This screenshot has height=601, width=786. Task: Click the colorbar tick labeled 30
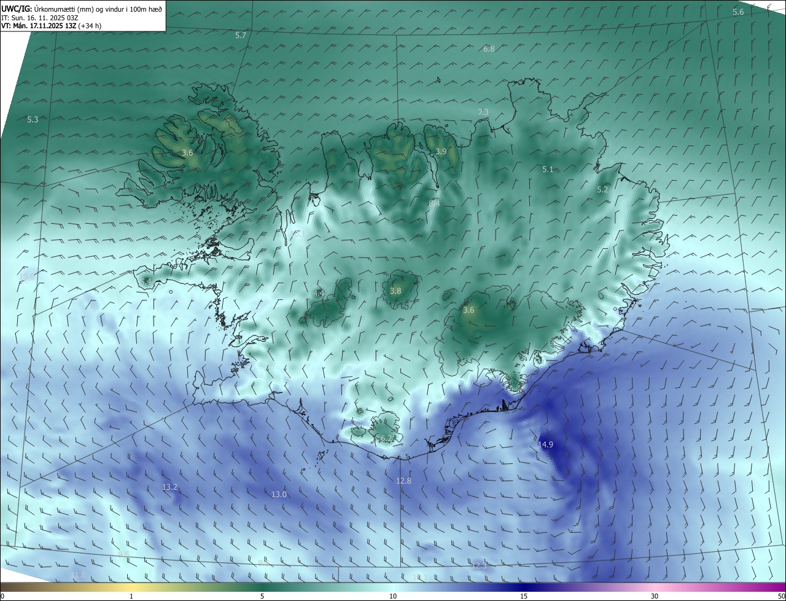(x=655, y=596)
